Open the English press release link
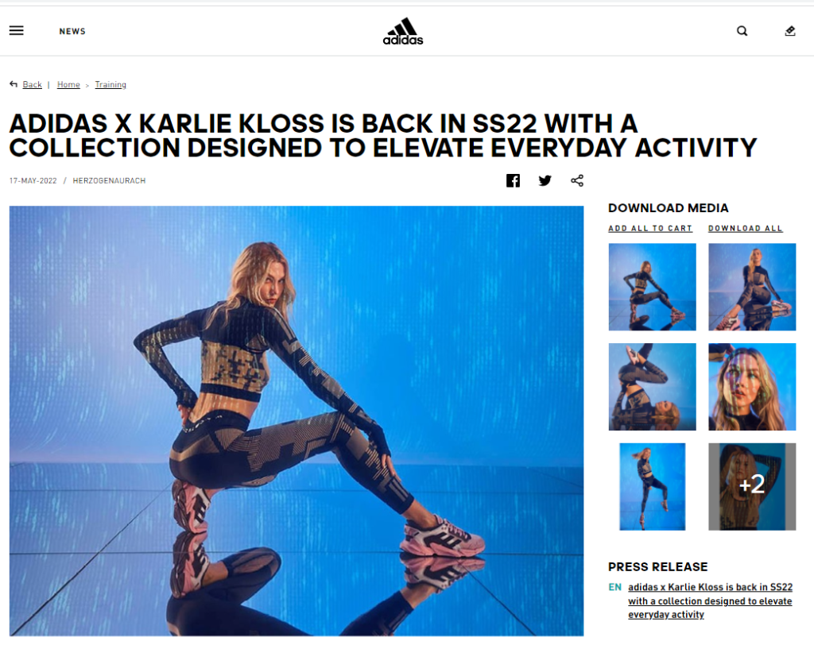The image size is (814, 649). [x=710, y=601]
